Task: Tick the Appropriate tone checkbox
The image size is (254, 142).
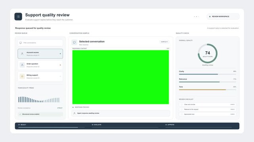Action: pyautogui.click(x=182, y=114)
